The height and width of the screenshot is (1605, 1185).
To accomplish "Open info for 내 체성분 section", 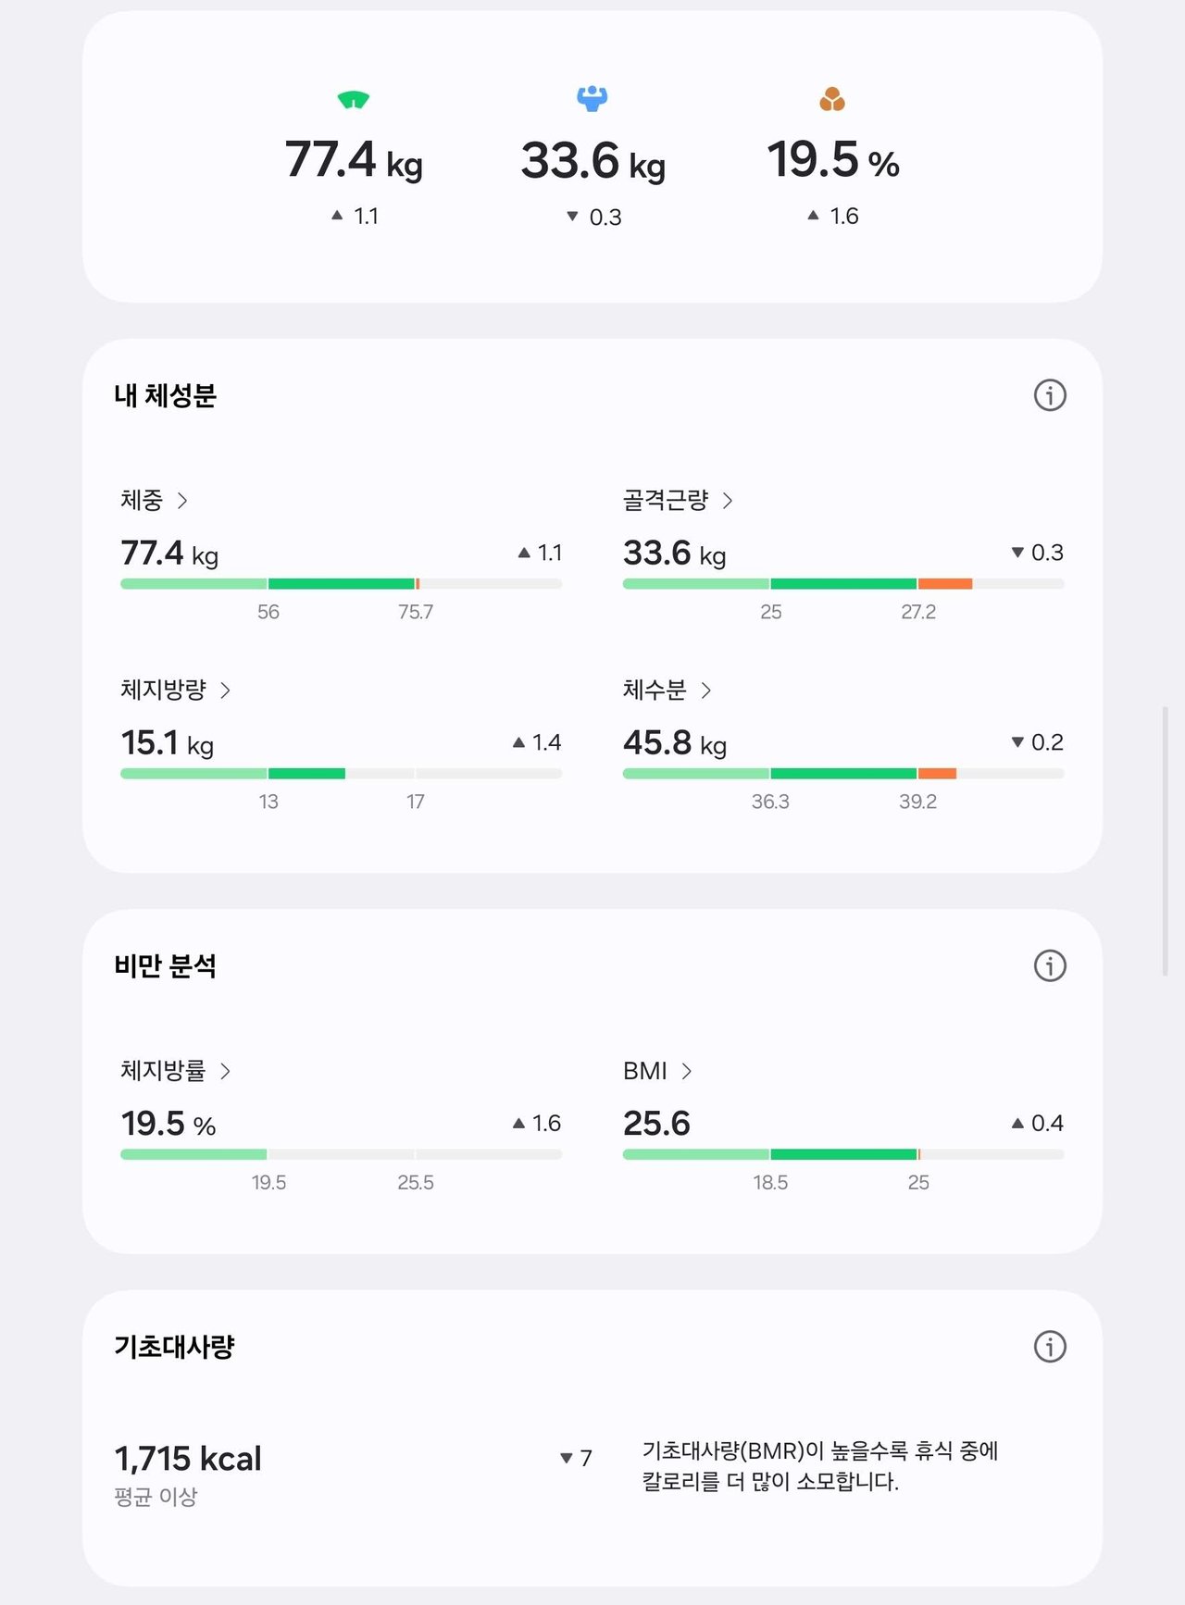I will tap(1050, 395).
